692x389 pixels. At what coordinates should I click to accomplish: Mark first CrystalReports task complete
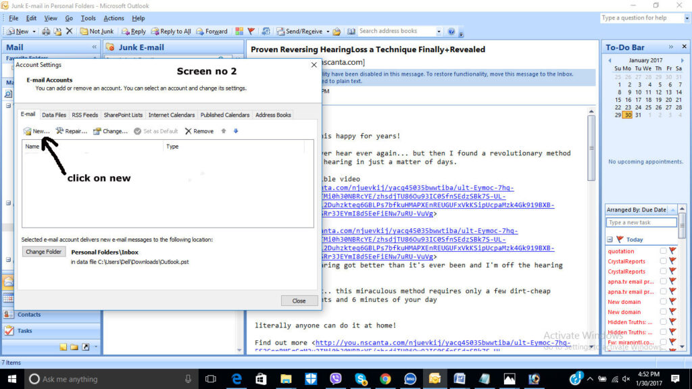(x=663, y=261)
